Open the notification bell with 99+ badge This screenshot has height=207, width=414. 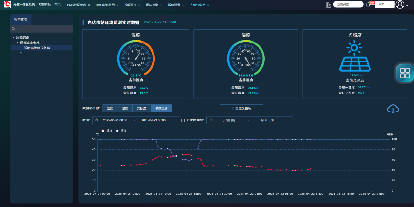[x=368, y=5]
